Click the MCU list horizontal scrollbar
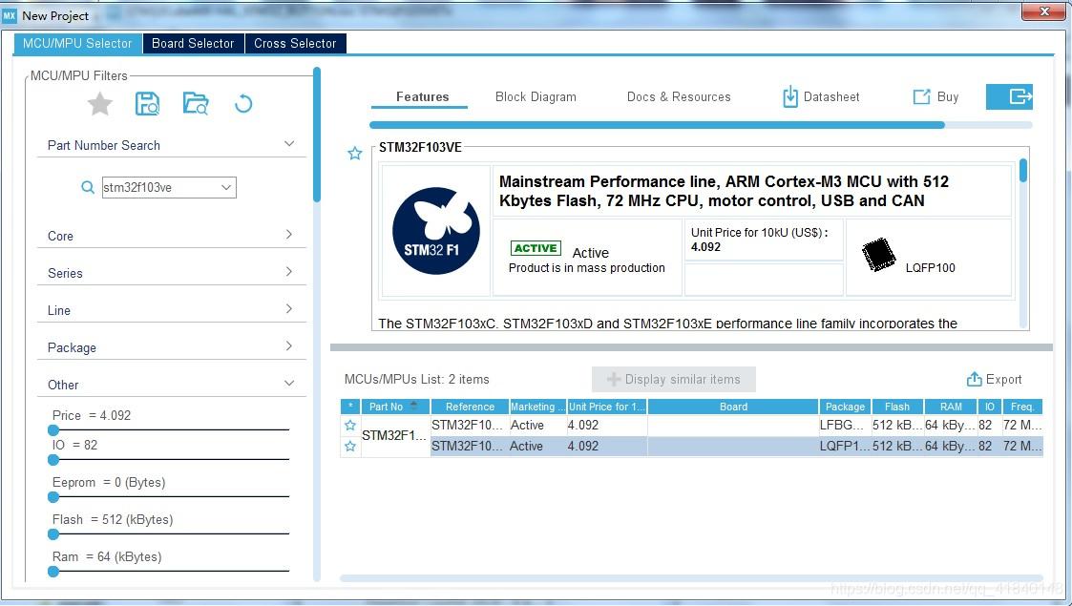 tap(691, 578)
